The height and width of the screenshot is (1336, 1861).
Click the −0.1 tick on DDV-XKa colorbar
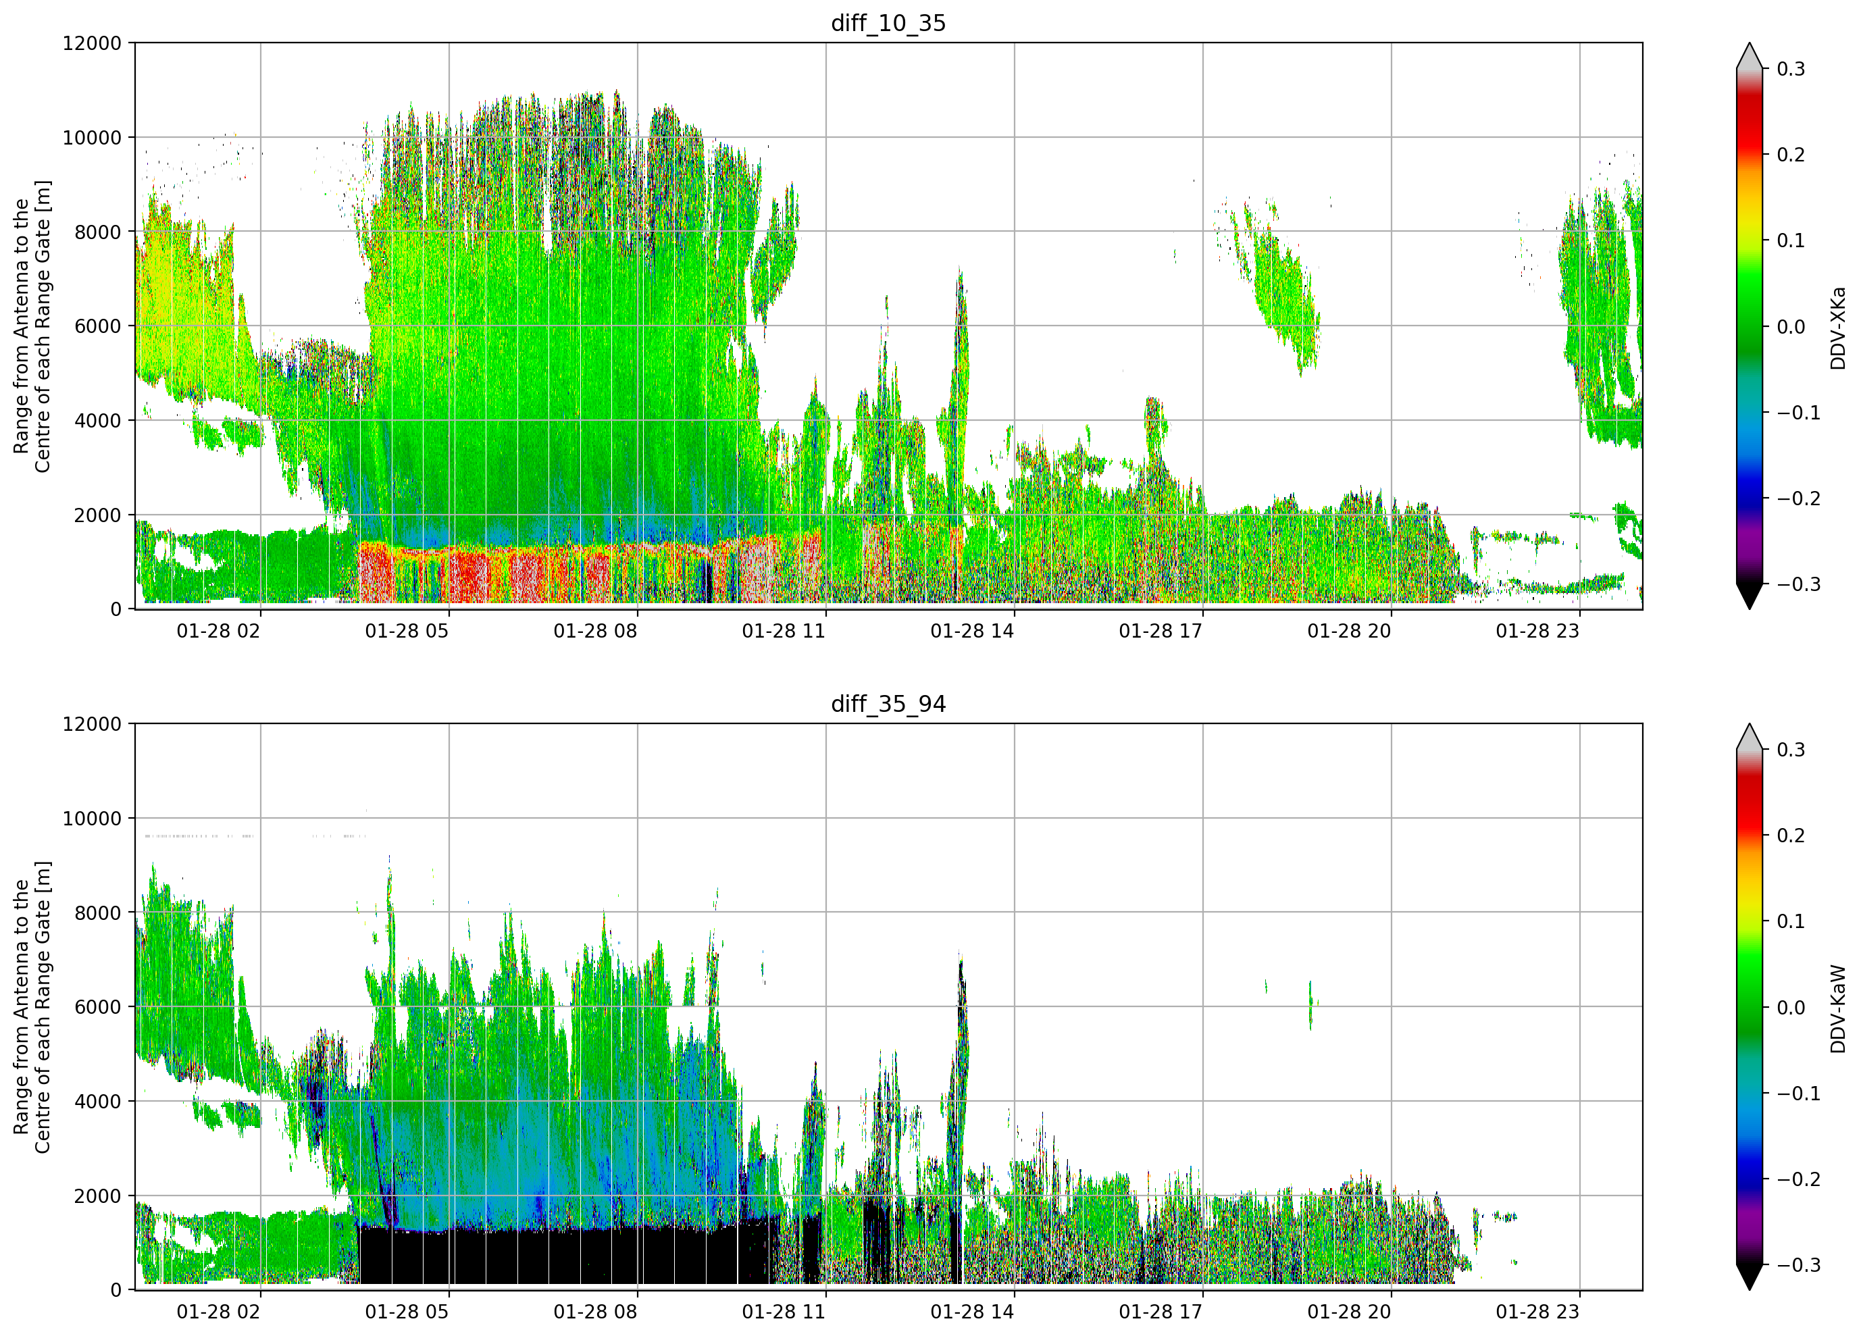(1799, 413)
